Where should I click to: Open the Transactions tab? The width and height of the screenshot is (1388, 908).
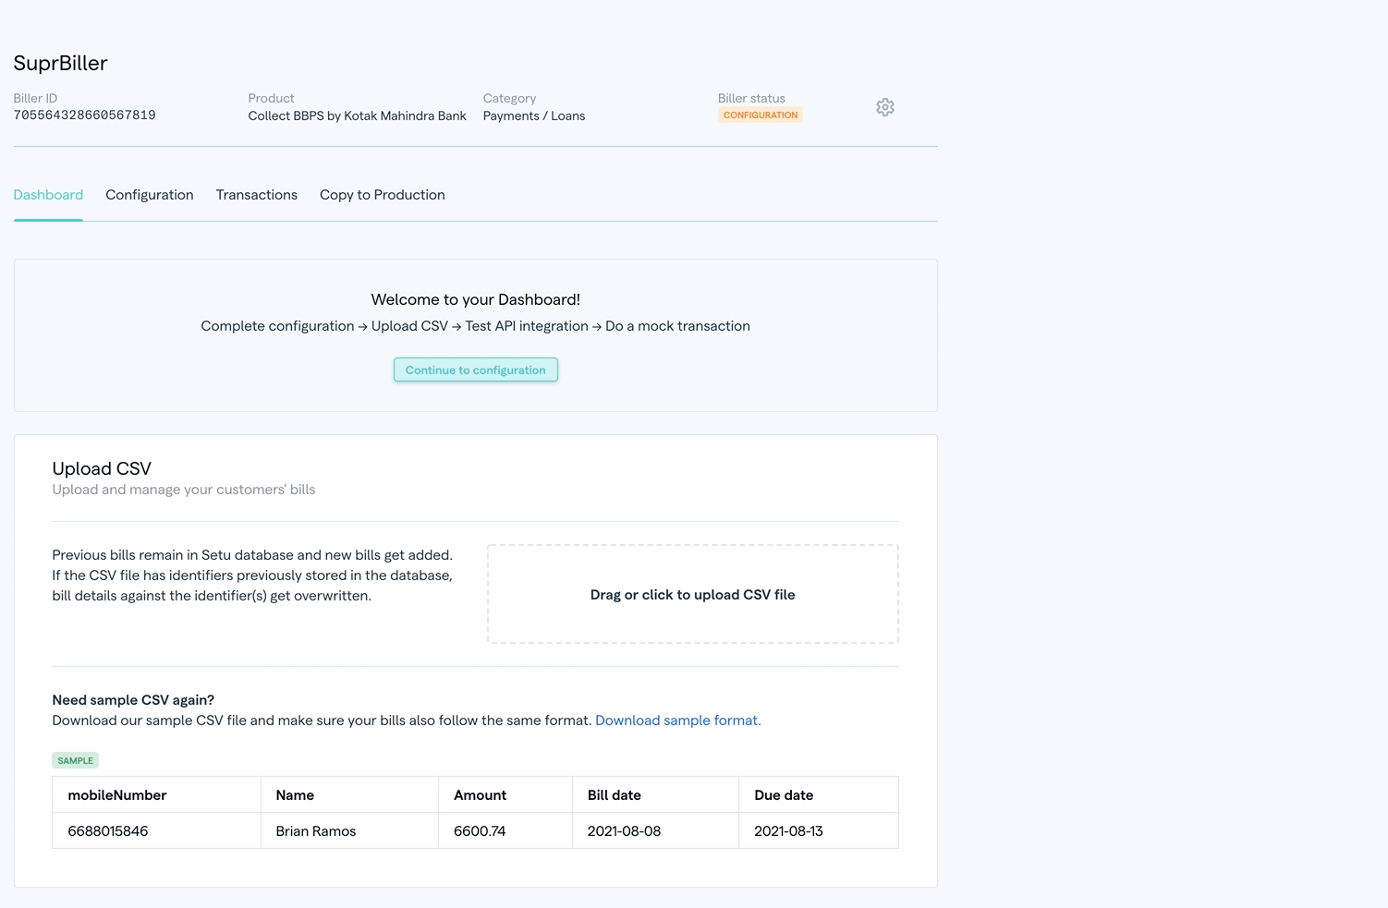click(x=256, y=195)
